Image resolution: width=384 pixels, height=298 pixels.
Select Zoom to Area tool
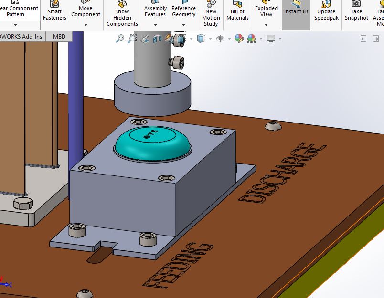pyautogui.click(x=132, y=39)
